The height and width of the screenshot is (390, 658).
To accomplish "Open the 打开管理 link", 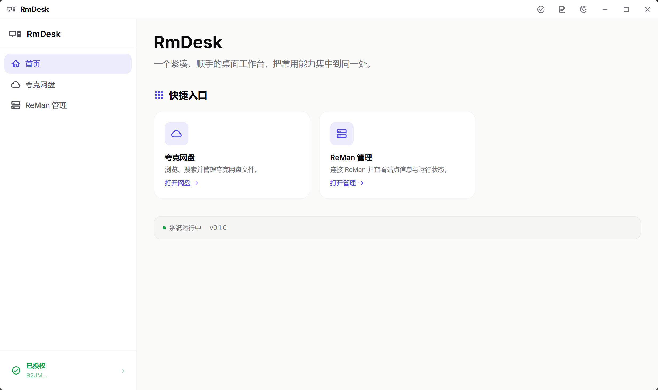I will click(347, 183).
